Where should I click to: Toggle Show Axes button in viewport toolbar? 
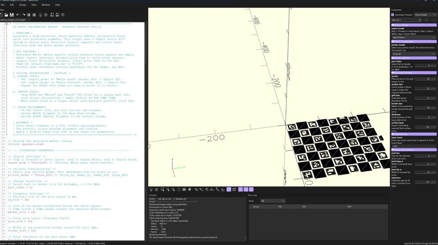point(240,189)
